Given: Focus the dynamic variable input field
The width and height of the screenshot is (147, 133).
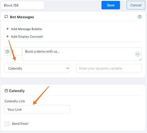Looking at the screenshot, I should click(x=109, y=68).
